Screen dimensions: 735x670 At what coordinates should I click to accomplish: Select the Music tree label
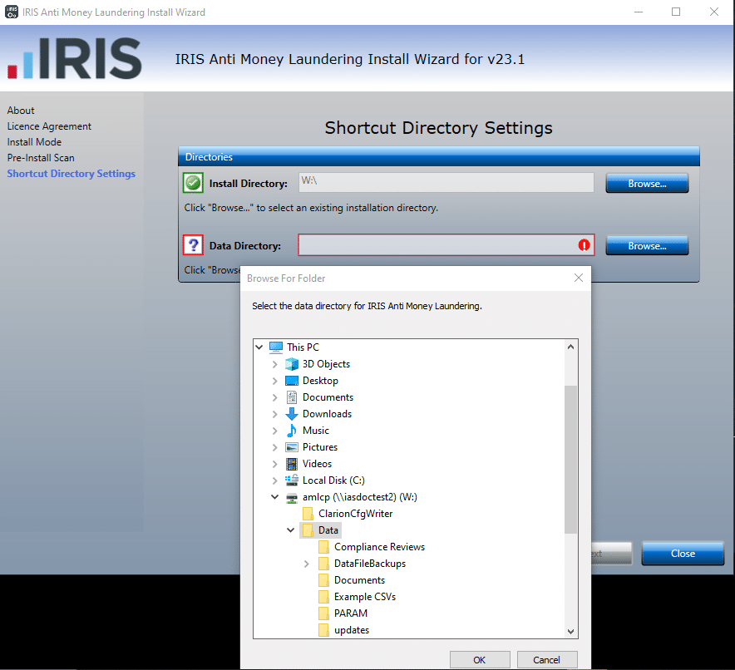click(315, 431)
